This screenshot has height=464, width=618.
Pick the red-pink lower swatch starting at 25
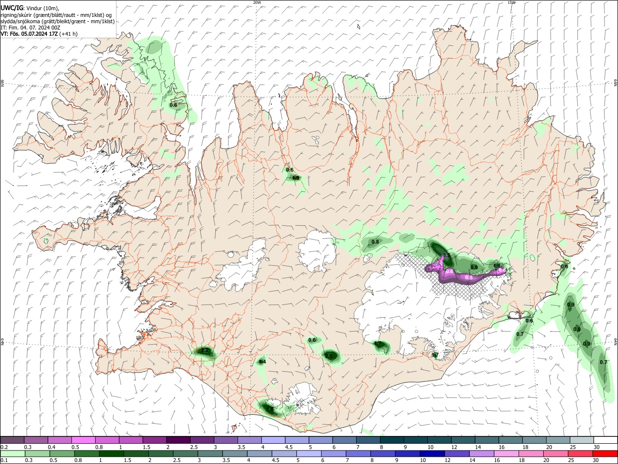click(580, 453)
